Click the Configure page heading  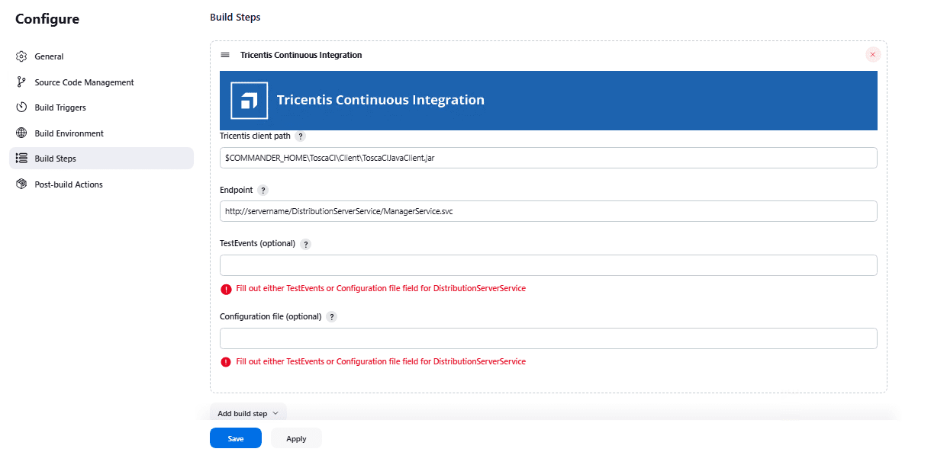[x=47, y=19]
